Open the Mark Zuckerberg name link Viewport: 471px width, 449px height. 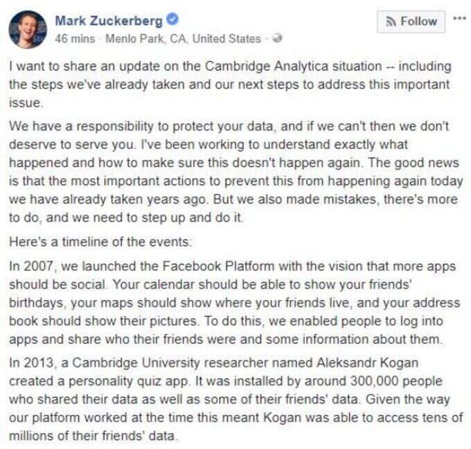[x=109, y=21]
